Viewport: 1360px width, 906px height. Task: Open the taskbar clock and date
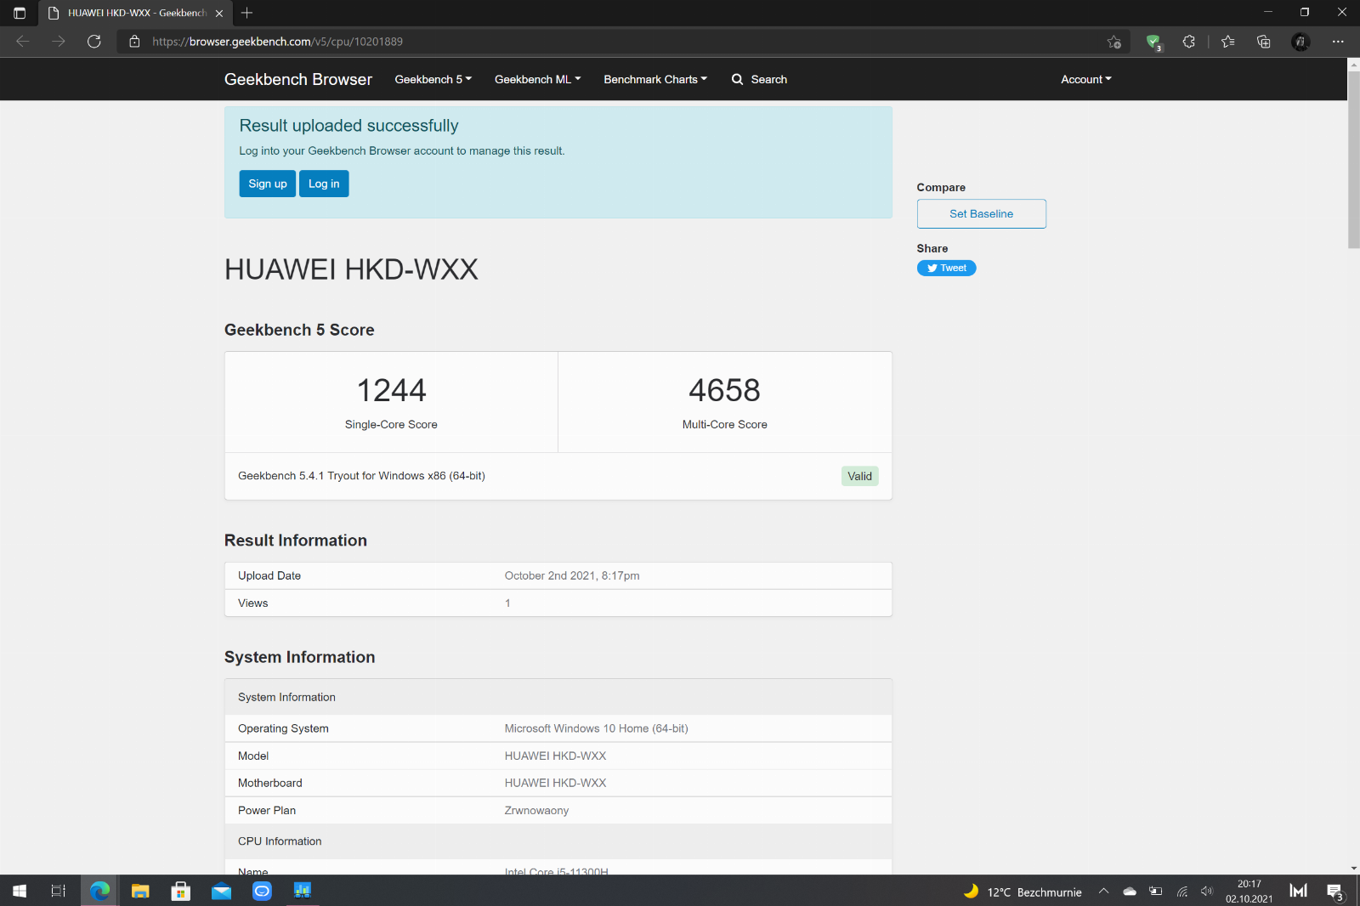[x=1249, y=891]
